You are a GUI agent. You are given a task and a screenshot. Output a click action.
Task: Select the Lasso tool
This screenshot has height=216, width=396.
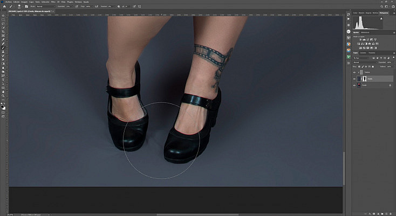click(4, 24)
